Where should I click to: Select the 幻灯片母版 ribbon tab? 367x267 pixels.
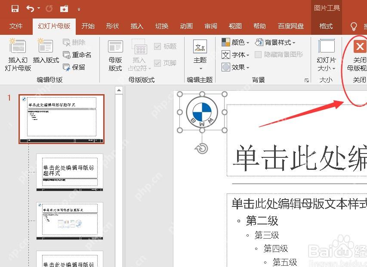click(x=54, y=26)
